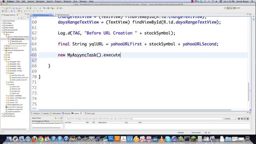Screen dimensions: 256x144
Task: Add a new LogCat filter with green plus
Action: click(x=56, y=118)
